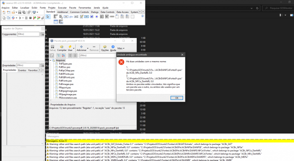Open the dropdown arrow next to Open icon
This screenshot has height=161, width=294.
pos(16,13)
